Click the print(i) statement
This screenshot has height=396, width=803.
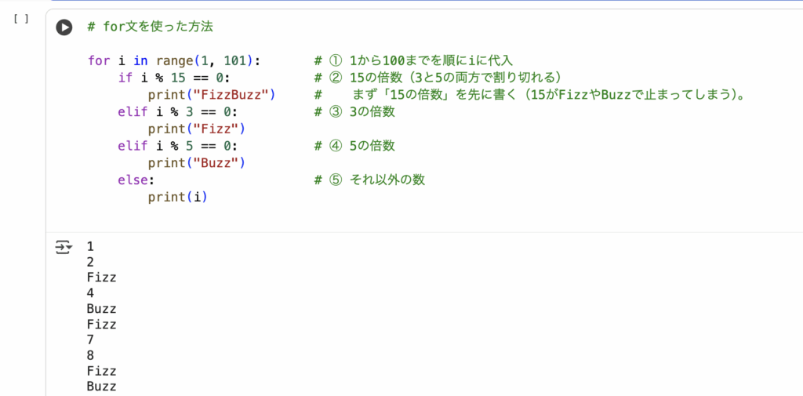(177, 197)
